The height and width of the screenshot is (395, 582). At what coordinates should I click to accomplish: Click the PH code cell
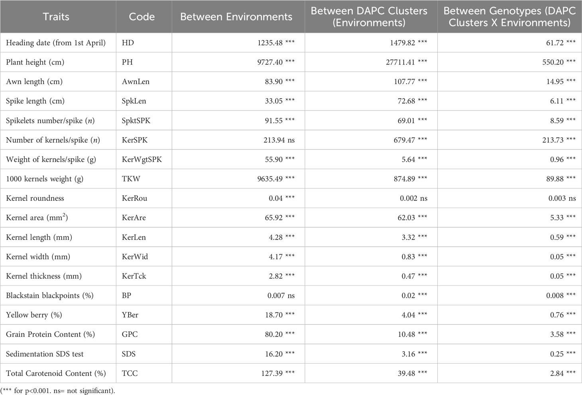pyautogui.click(x=128, y=62)
